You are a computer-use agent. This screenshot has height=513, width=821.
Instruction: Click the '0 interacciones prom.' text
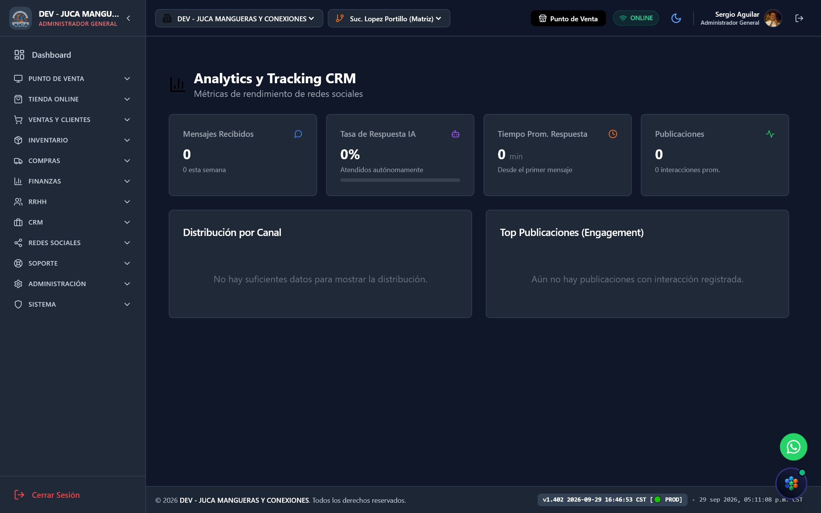point(687,170)
